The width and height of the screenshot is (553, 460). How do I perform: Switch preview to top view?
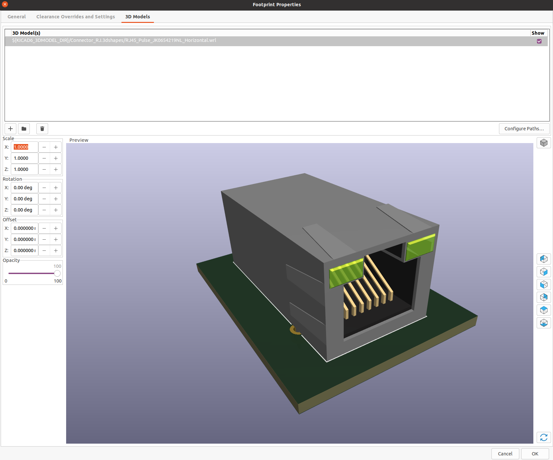coord(544,310)
